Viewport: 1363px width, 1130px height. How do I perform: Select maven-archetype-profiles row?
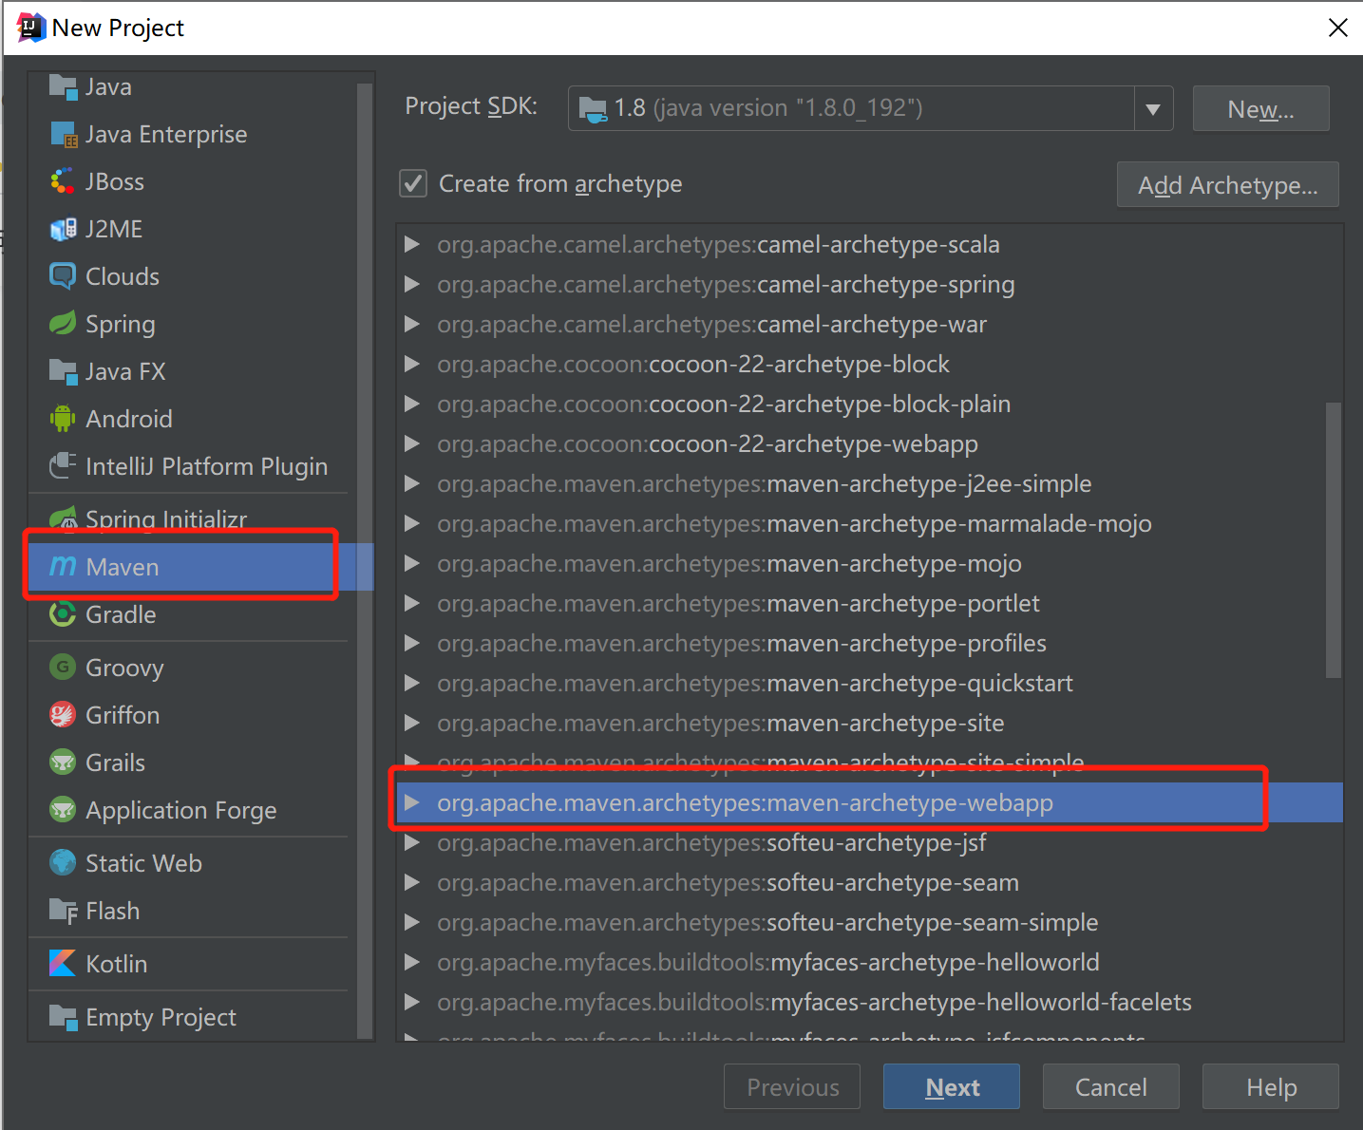click(x=869, y=643)
